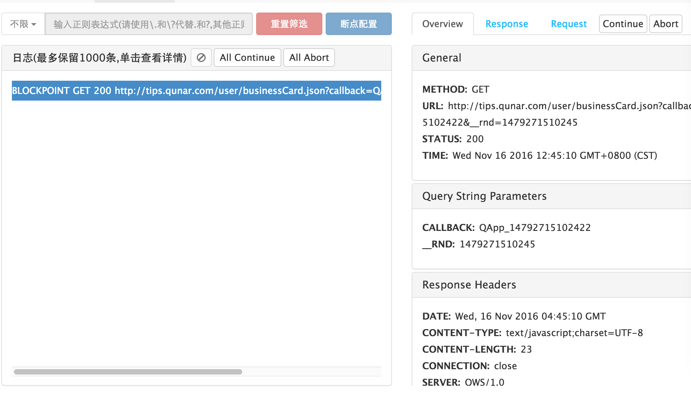The image size is (691, 395).
Task: Click the regex filter input field
Action: (x=149, y=24)
